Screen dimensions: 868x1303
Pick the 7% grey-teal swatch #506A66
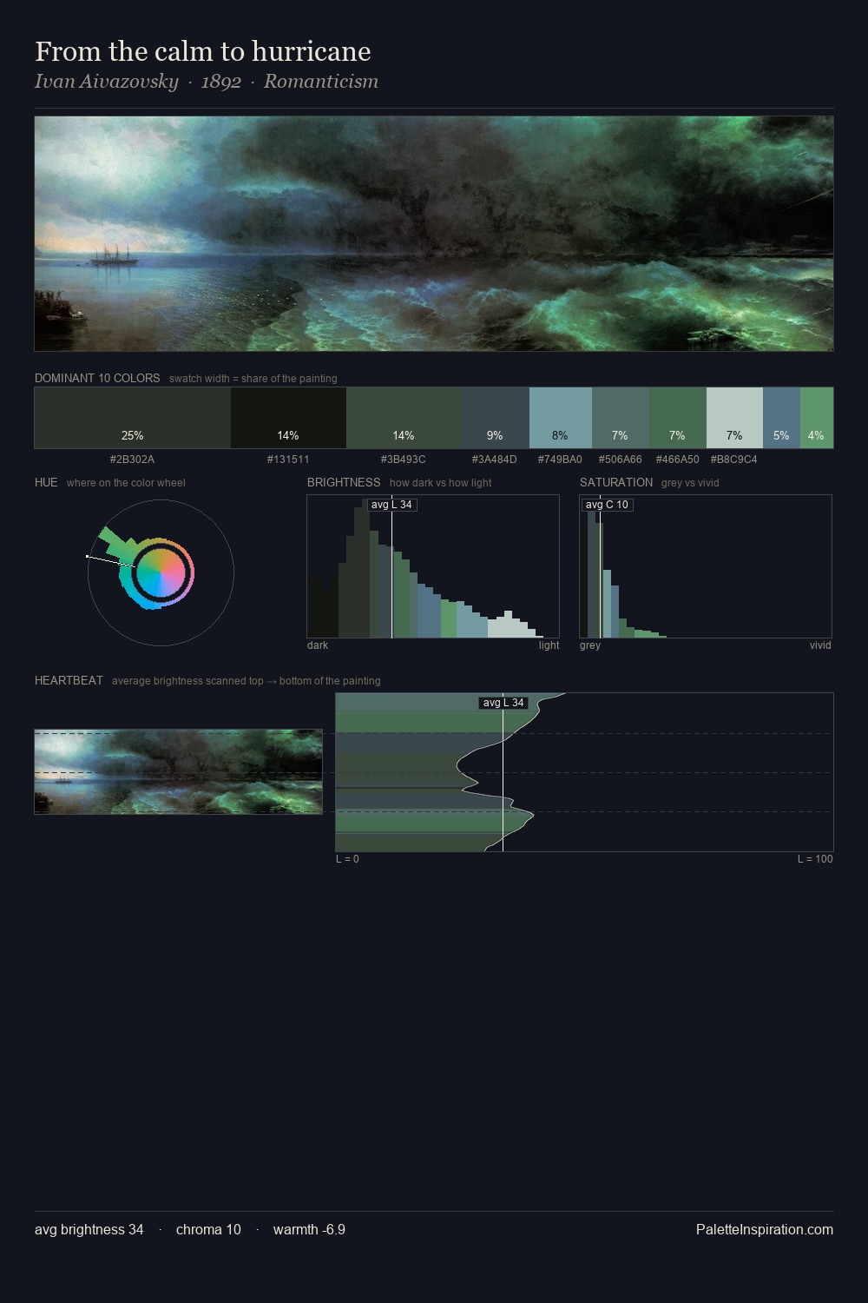point(621,418)
